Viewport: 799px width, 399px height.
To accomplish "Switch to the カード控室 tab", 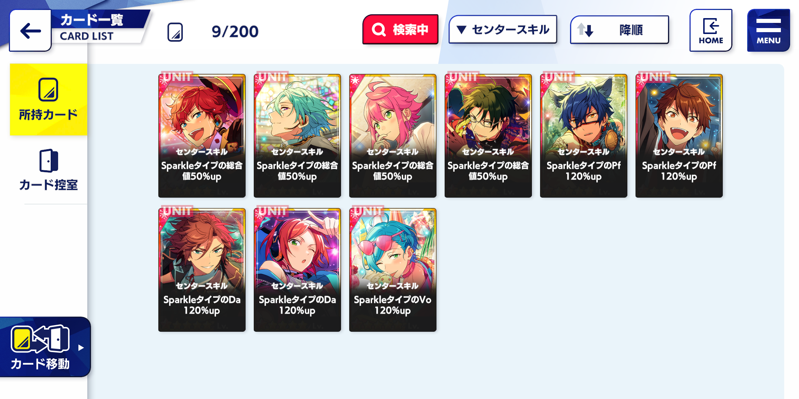I will [x=48, y=170].
